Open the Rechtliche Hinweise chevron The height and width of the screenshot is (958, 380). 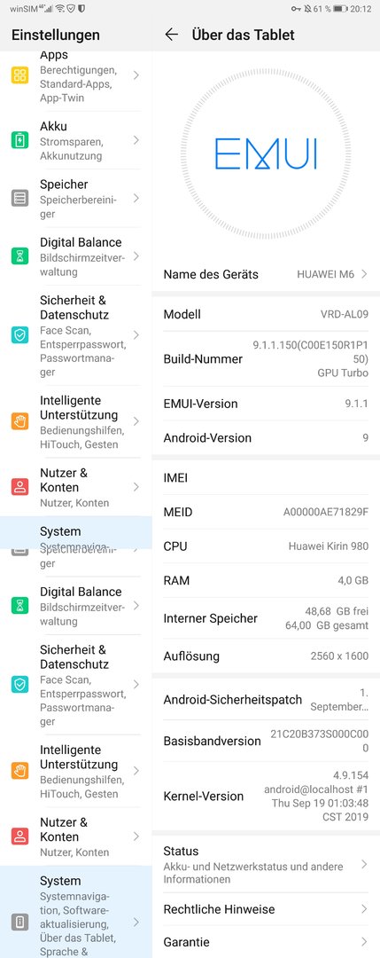(364, 909)
